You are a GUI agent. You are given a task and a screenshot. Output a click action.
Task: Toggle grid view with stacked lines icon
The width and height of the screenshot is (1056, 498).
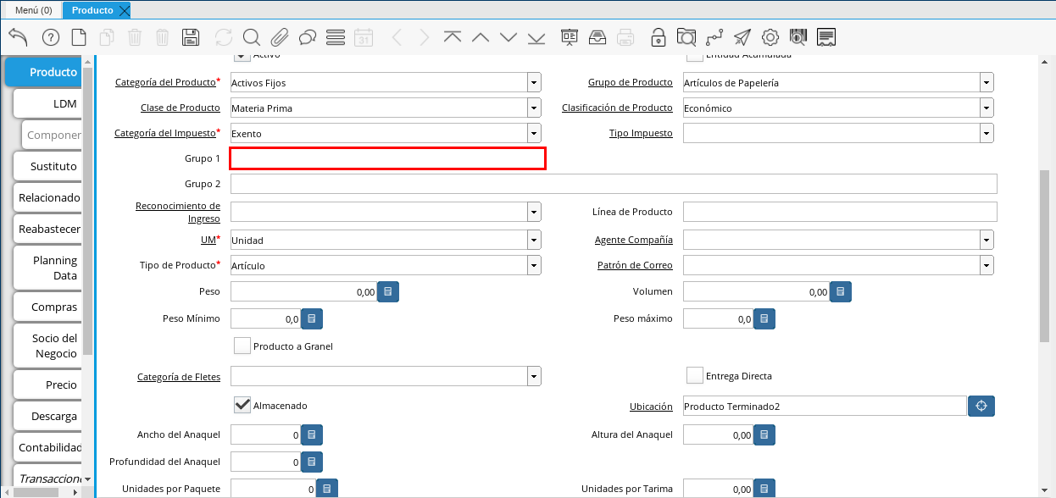pos(336,37)
